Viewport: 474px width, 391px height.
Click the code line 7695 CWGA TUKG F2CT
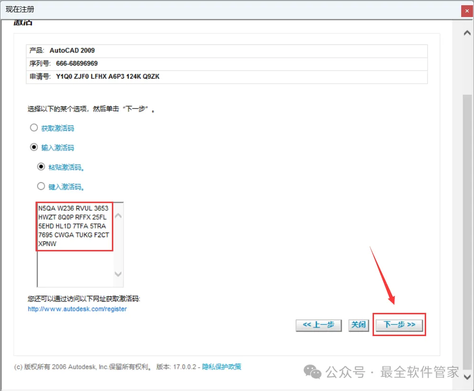pos(73,235)
